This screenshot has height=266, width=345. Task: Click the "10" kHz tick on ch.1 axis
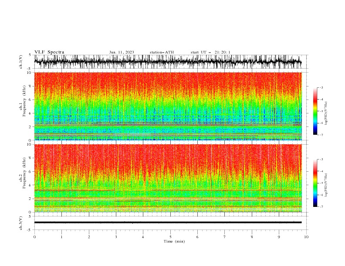tap(29, 73)
